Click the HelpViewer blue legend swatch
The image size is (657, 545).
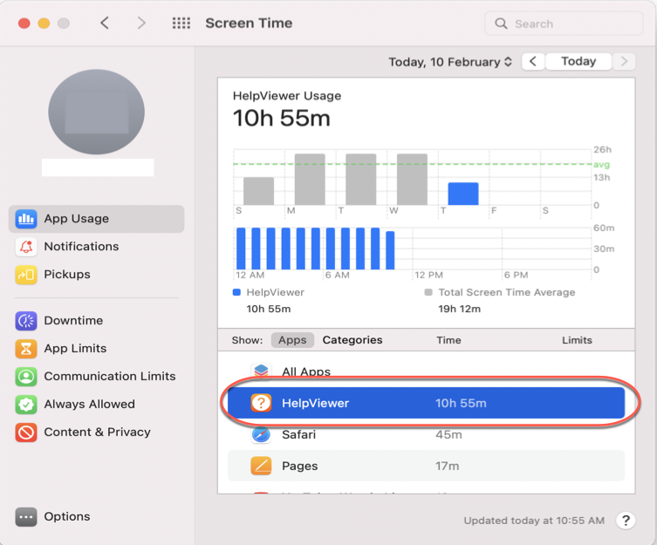pos(236,292)
